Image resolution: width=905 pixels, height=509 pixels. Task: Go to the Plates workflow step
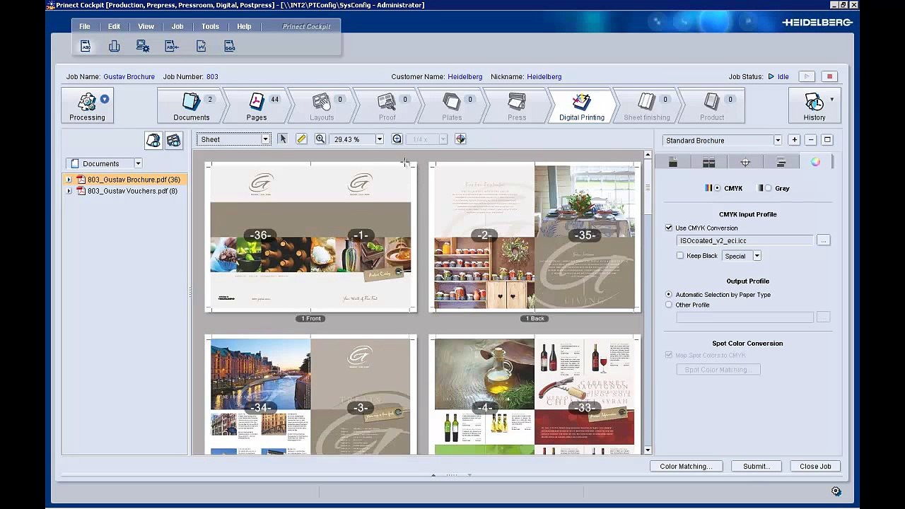click(x=452, y=106)
